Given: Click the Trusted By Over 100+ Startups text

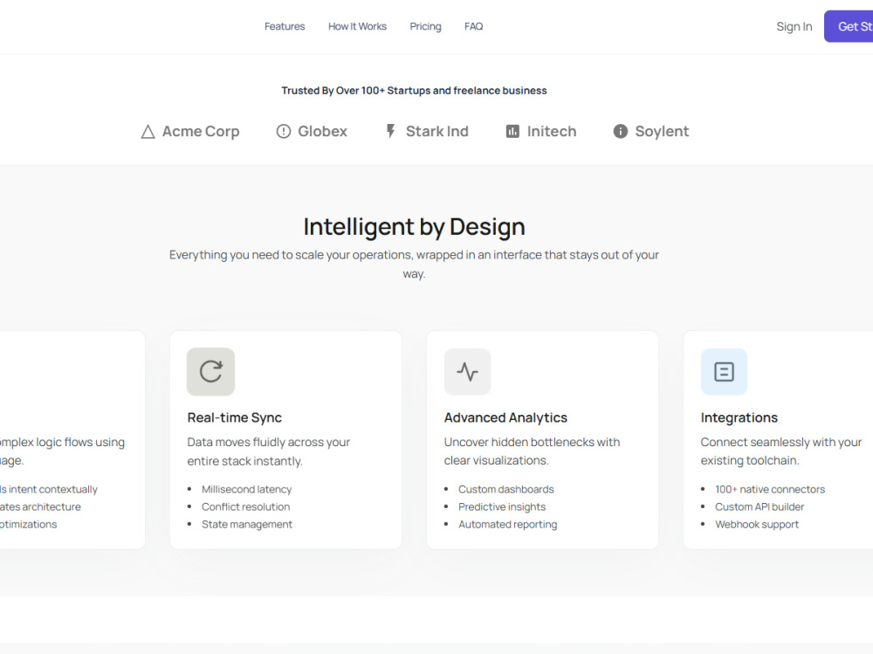Looking at the screenshot, I should [414, 90].
